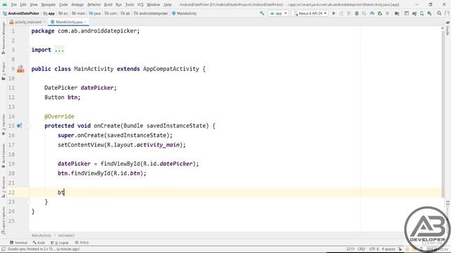Click the CRLF line separator indicator
Viewport: 451px width, 253px height.
pos(362,249)
